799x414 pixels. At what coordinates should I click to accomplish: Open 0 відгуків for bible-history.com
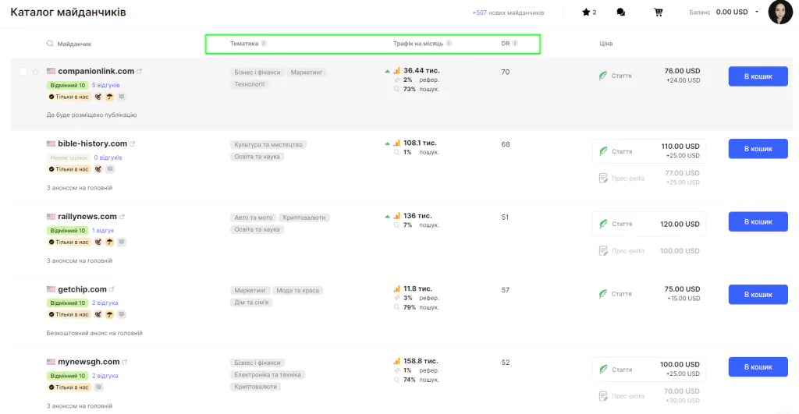[x=108, y=157]
